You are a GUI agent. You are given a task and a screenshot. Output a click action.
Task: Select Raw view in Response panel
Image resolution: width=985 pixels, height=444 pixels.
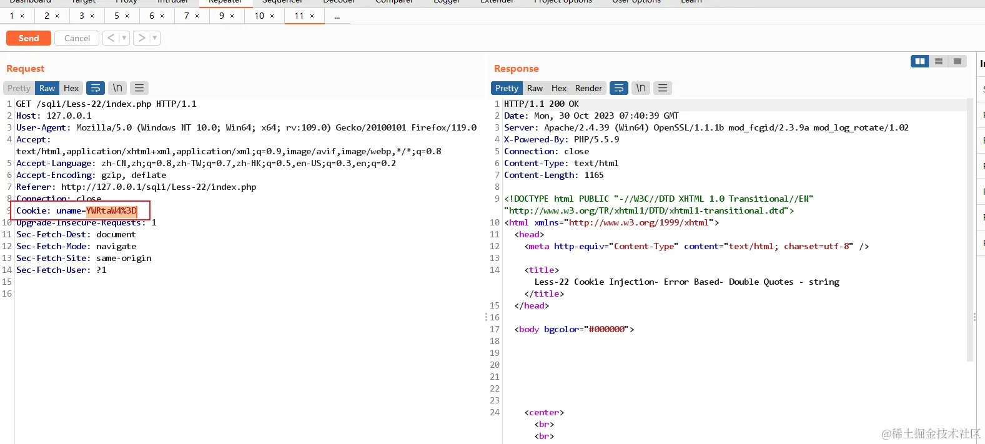[x=535, y=88]
